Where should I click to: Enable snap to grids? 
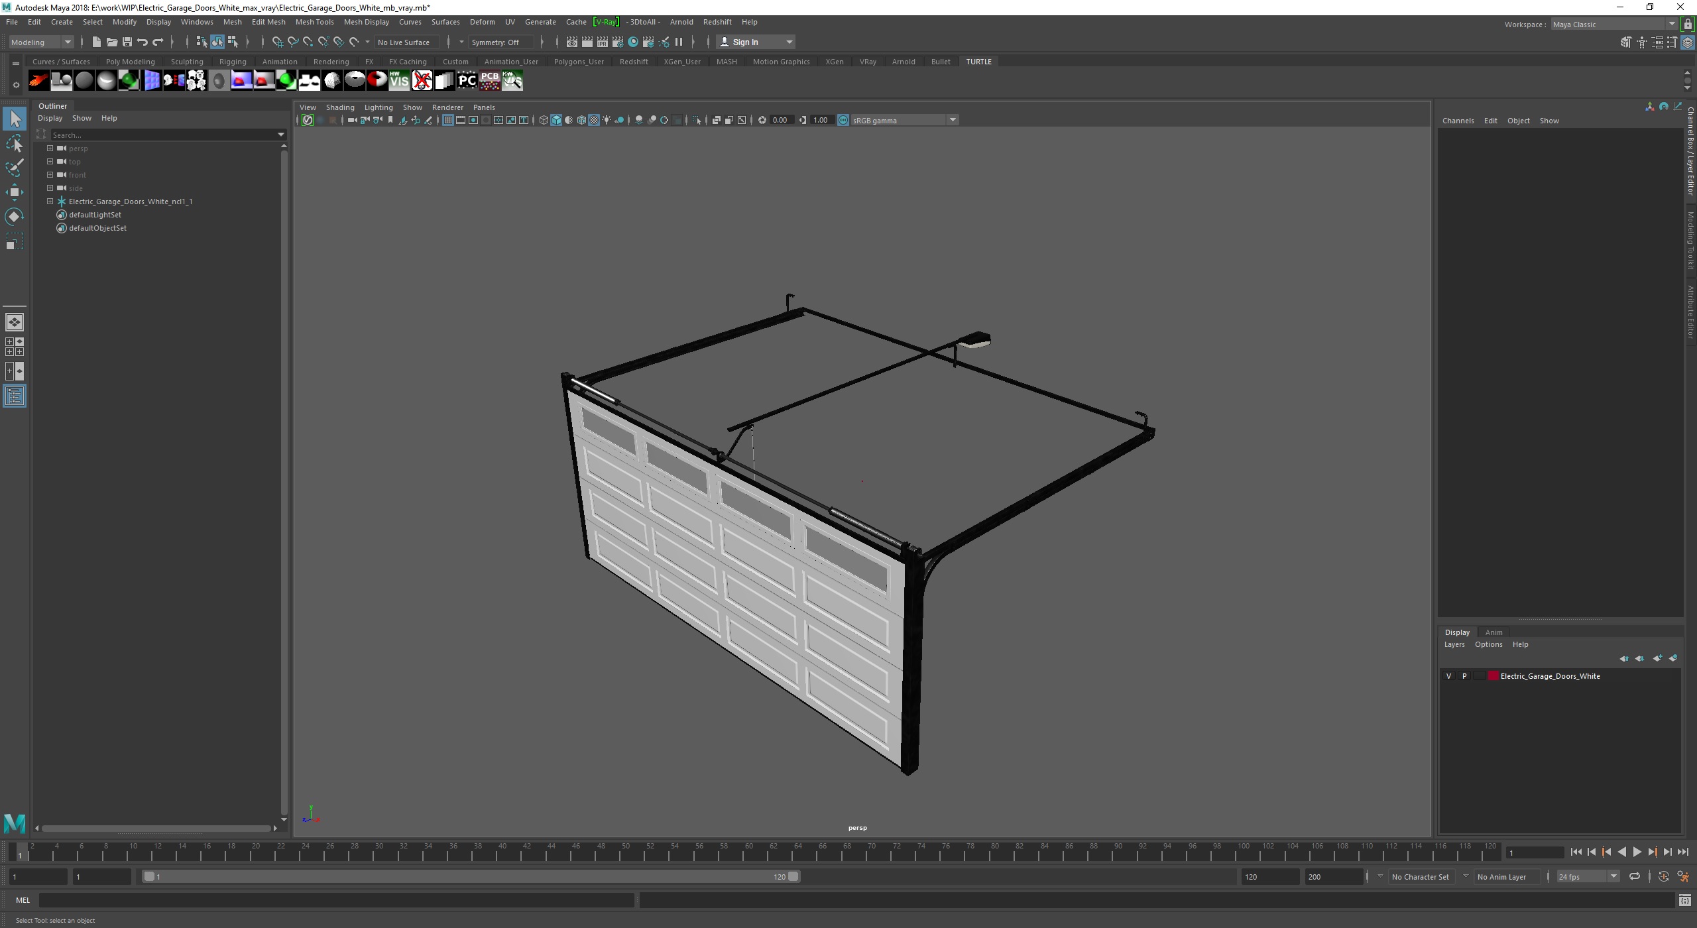pyautogui.click(x=277, y=42)
